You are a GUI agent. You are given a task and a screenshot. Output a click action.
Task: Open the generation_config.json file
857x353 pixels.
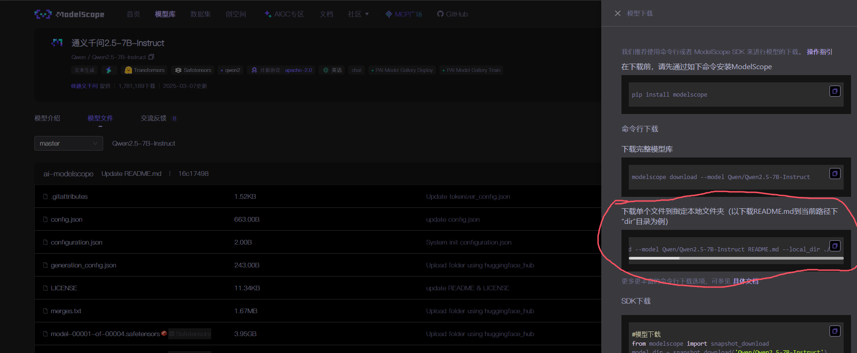click(x=83, y=265)
